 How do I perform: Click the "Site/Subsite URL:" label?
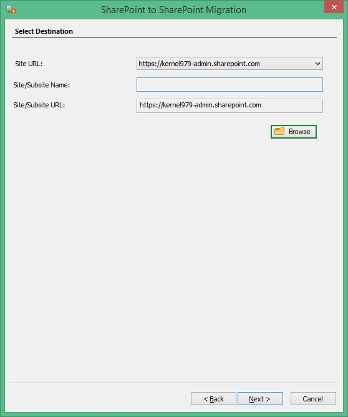(39, 105)
